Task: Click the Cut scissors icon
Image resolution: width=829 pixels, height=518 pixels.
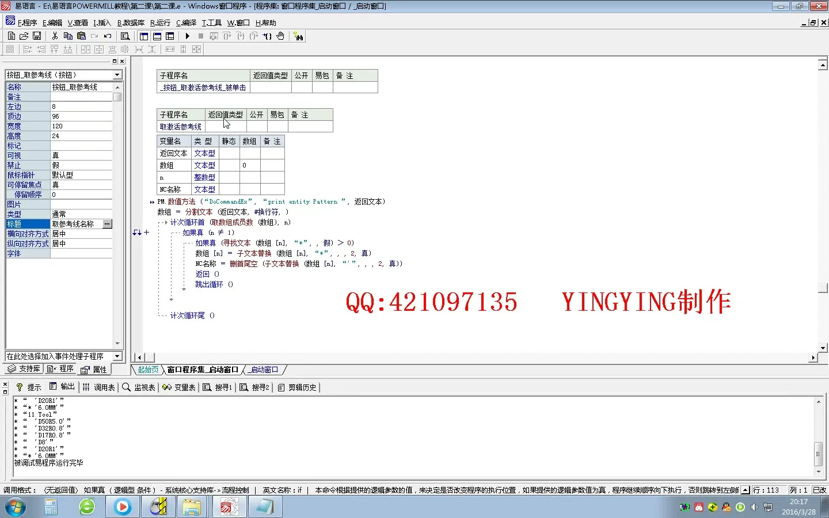Action: coord(55,36)
